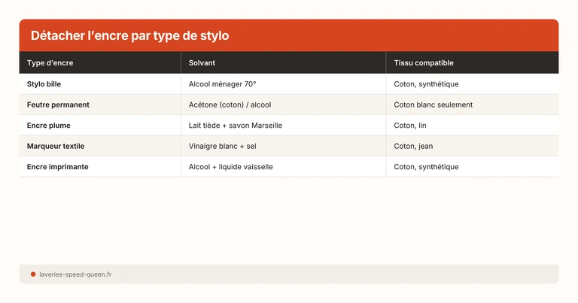Click the "Coton, jean" fabric cell

click(x=413, y=146)
